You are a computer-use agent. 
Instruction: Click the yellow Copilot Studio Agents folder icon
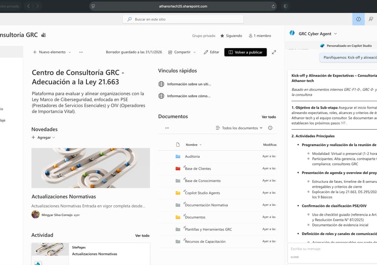point(178,193)
